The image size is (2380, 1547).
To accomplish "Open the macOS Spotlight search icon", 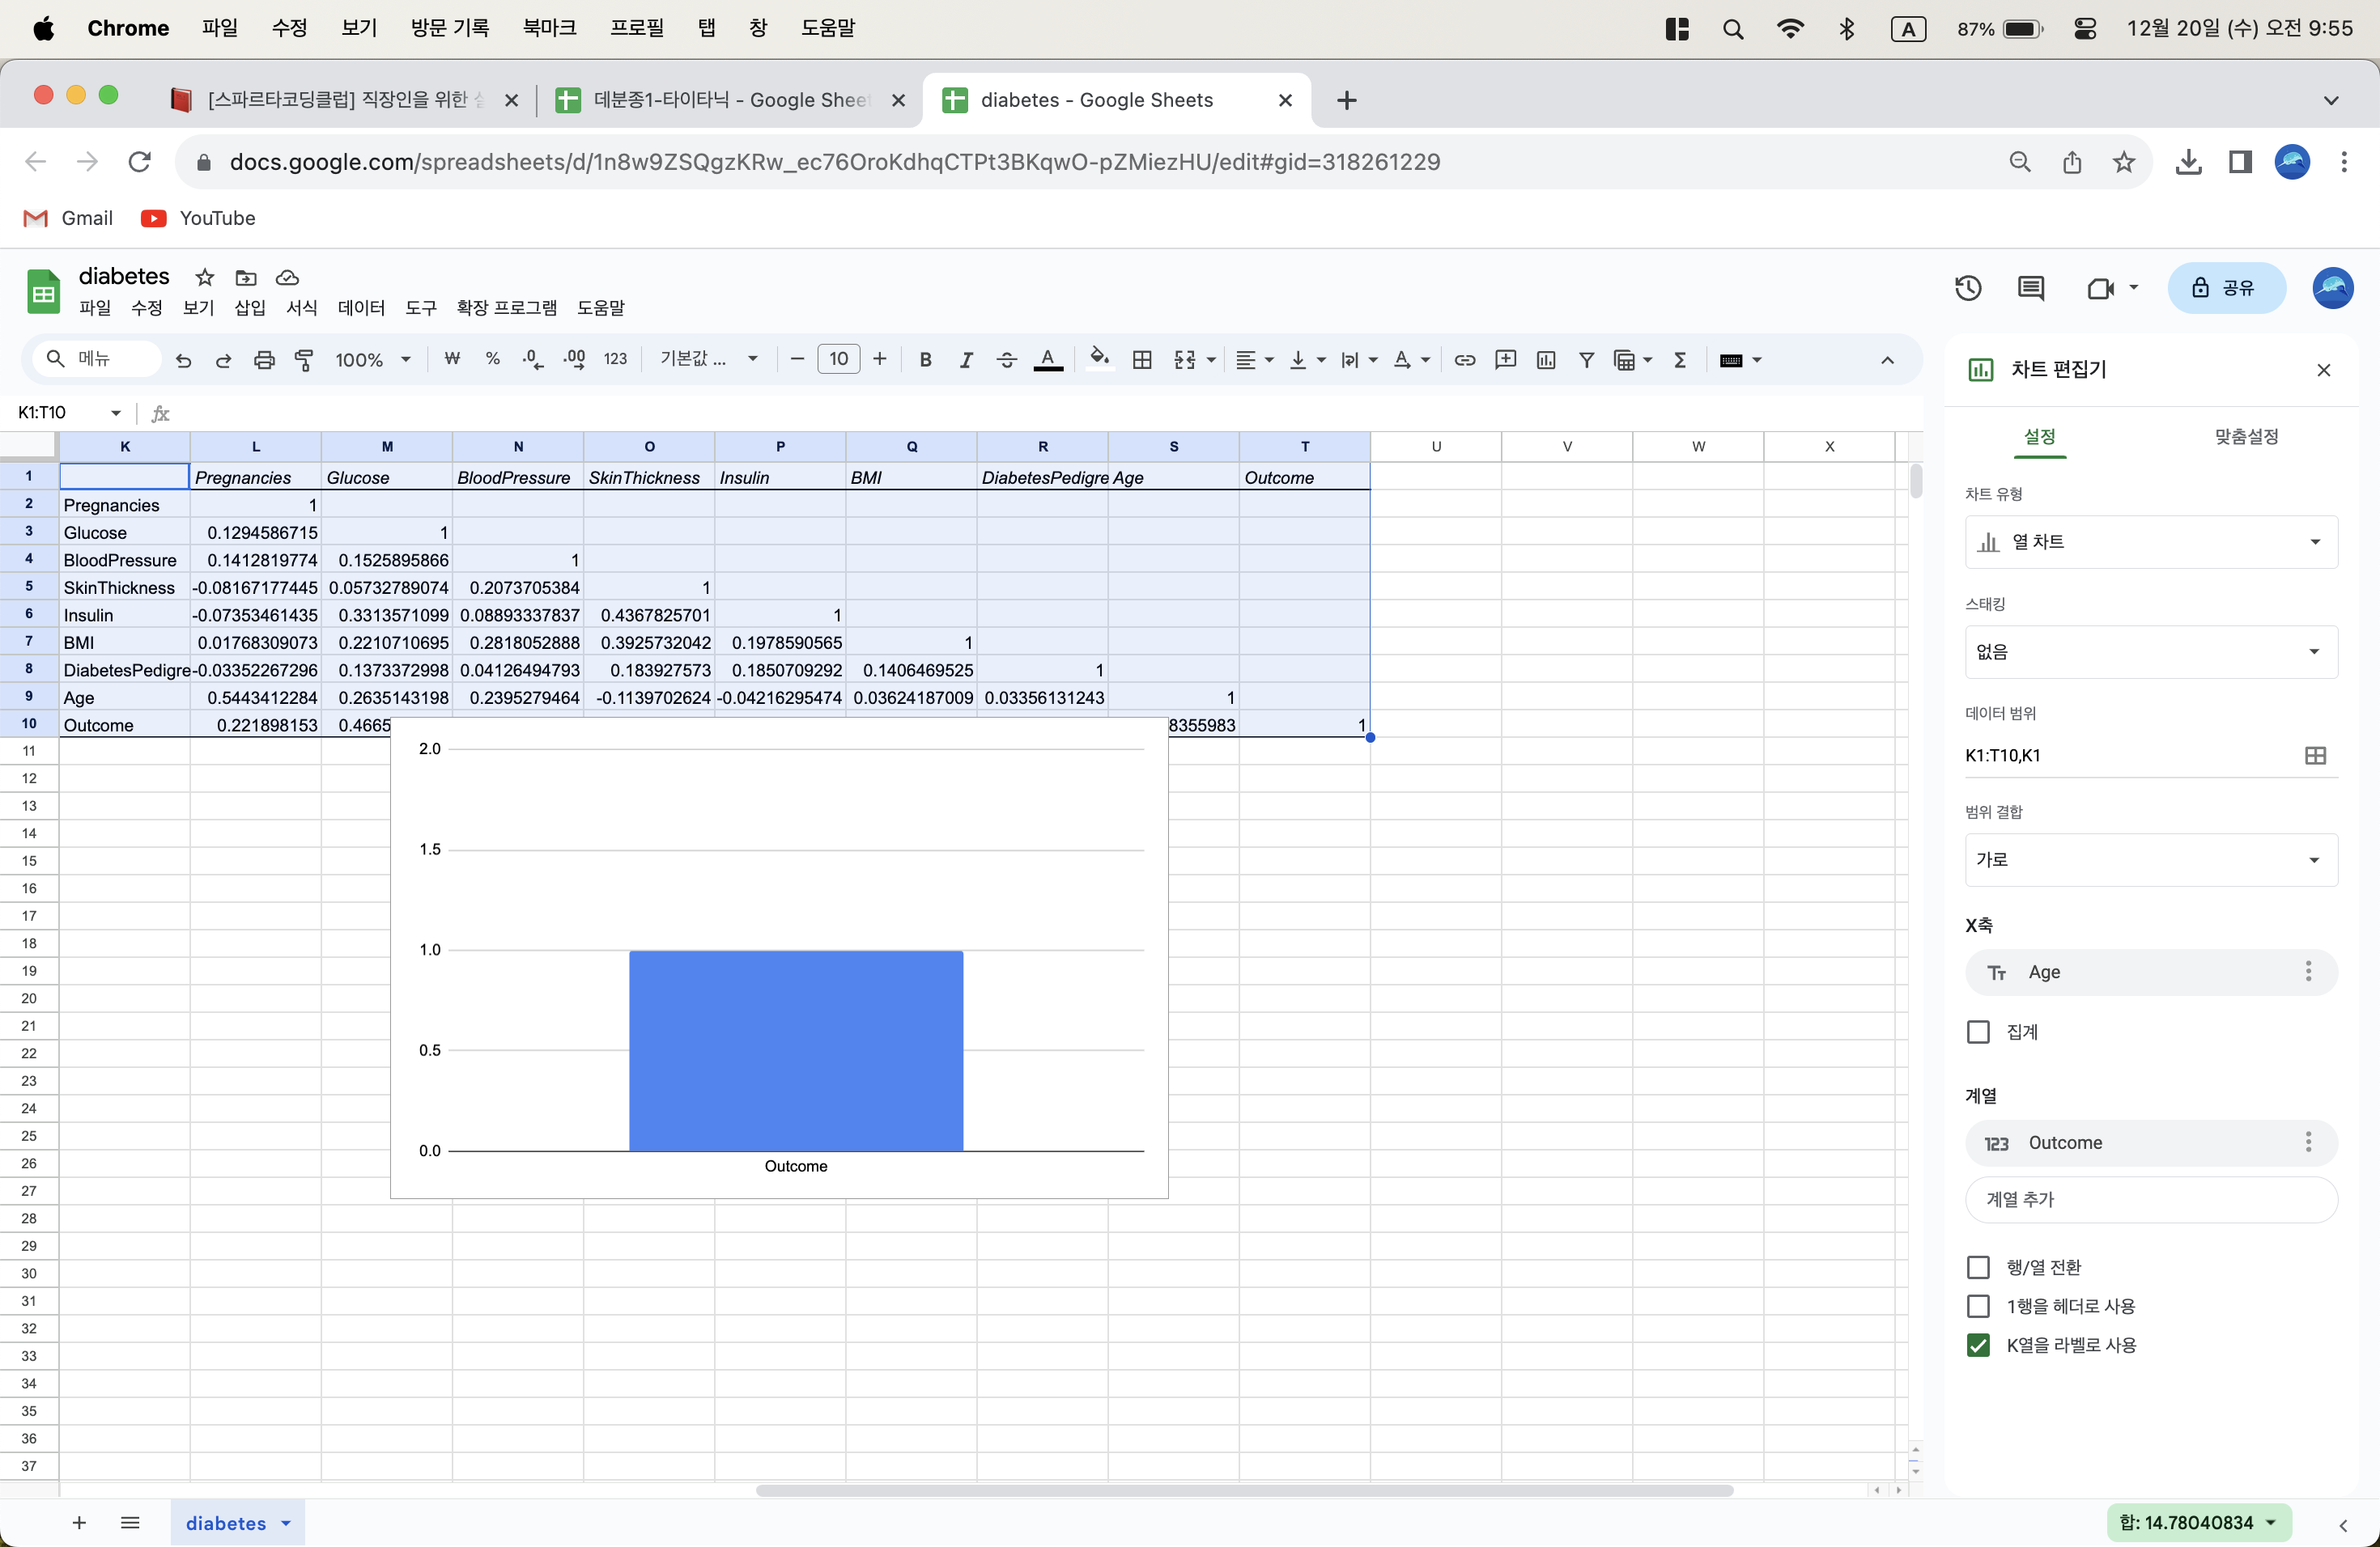I will [x=1734, y=29].
